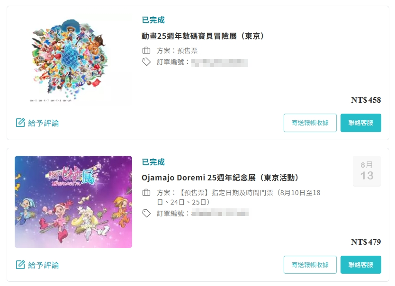Click the review pencil icon on Doremi order
Viewport: 395px width, 286px height.
pyautogui.click(x=20, y=265)
